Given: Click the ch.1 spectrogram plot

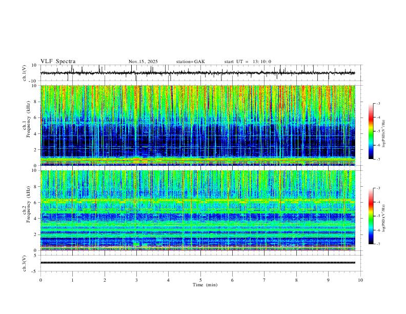Looking at the screenshot, I should (198, 125).
